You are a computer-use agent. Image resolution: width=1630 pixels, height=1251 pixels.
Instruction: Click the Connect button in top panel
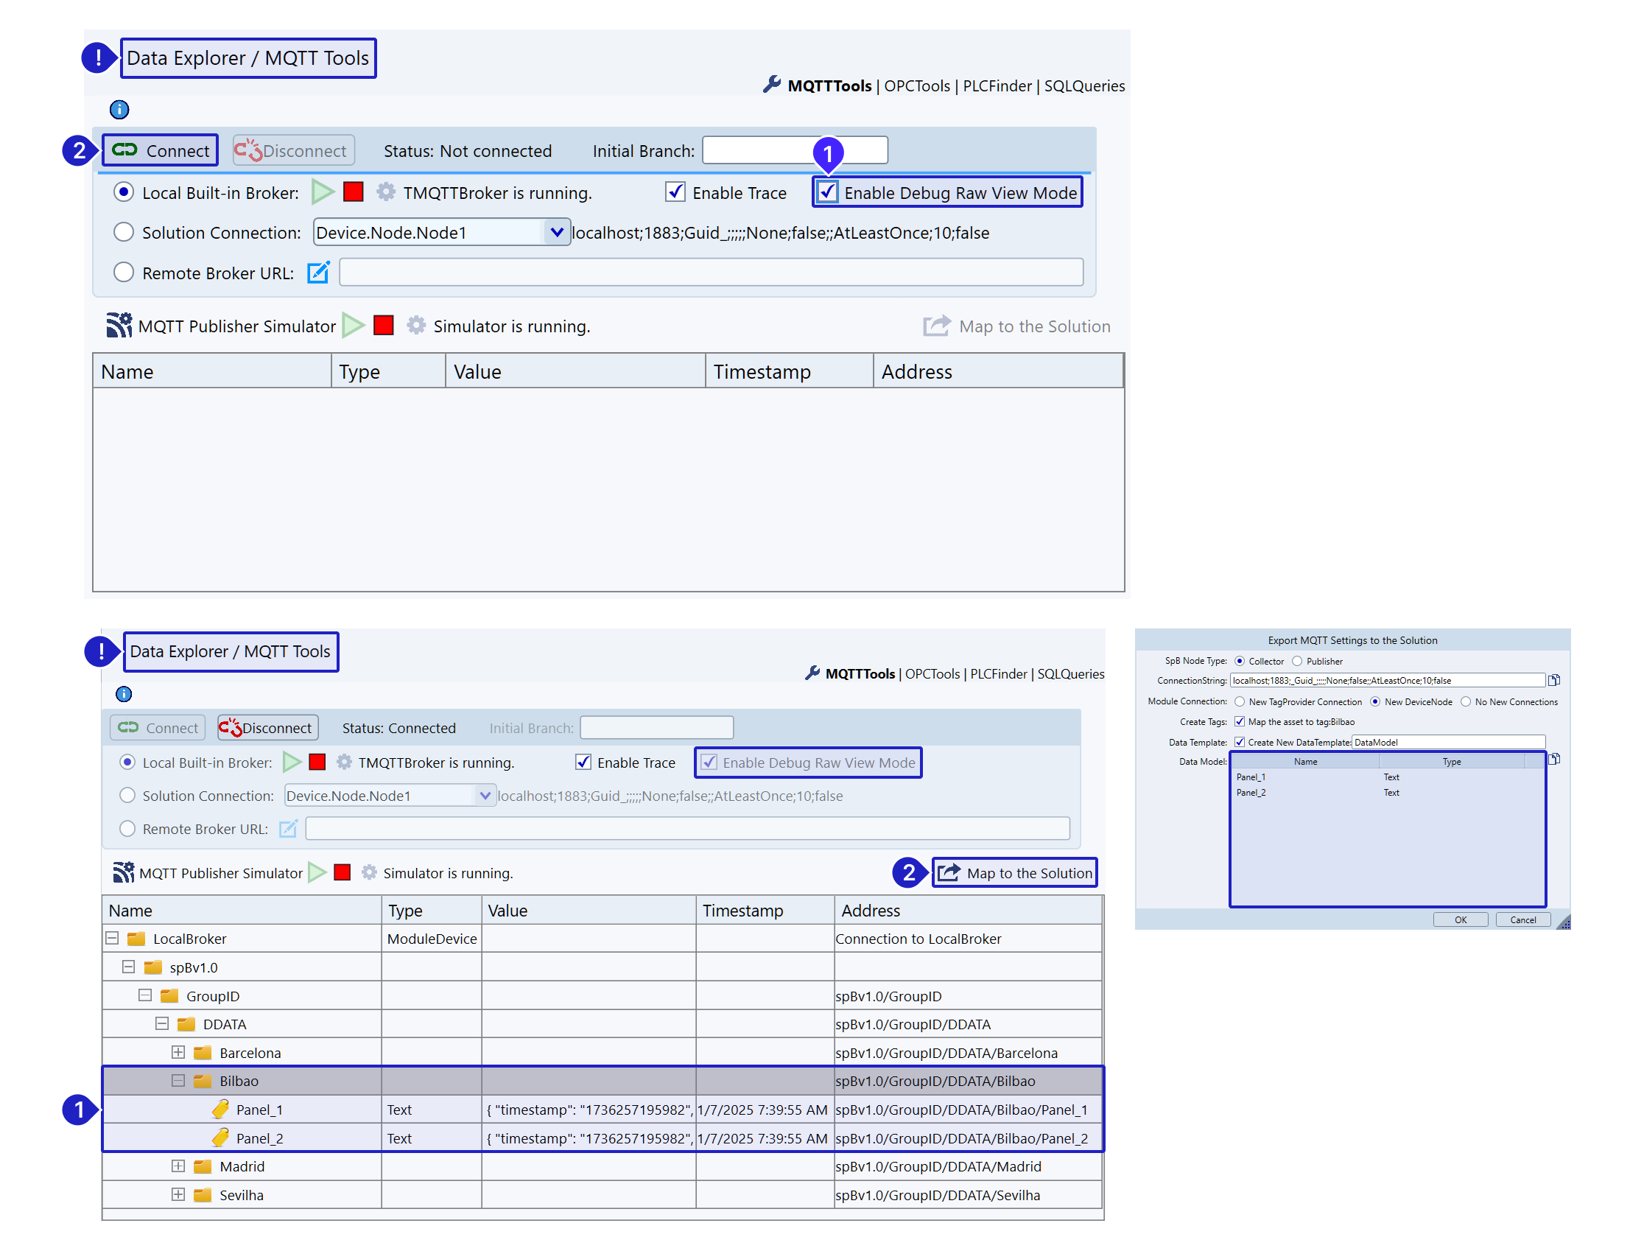161,150
